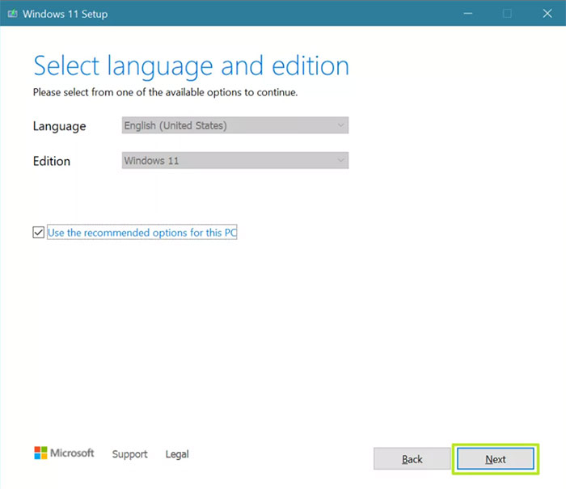The width and height of the screenshot is (566, 489).
Task: Click the Microsoft four-square logo
Action: pyautogui.click(x=40, y=453)
